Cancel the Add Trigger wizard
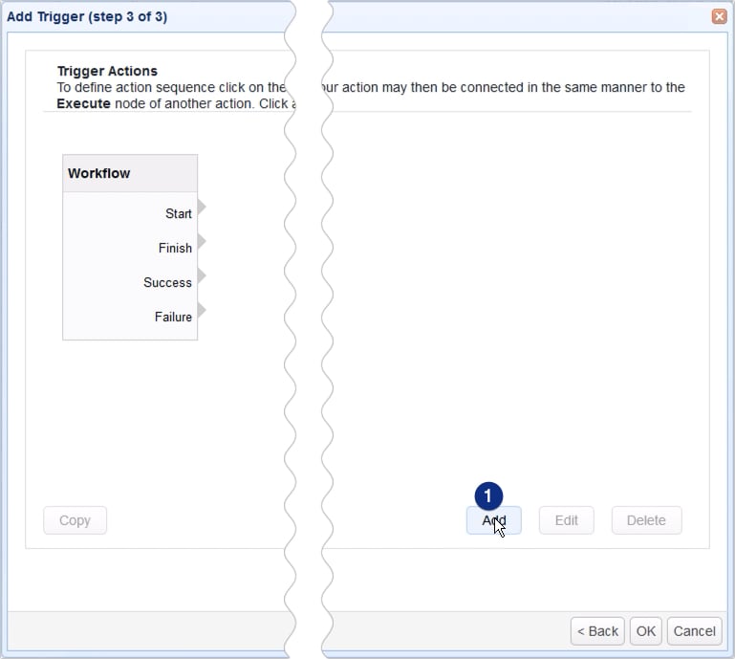 click(x=695, y=631)
